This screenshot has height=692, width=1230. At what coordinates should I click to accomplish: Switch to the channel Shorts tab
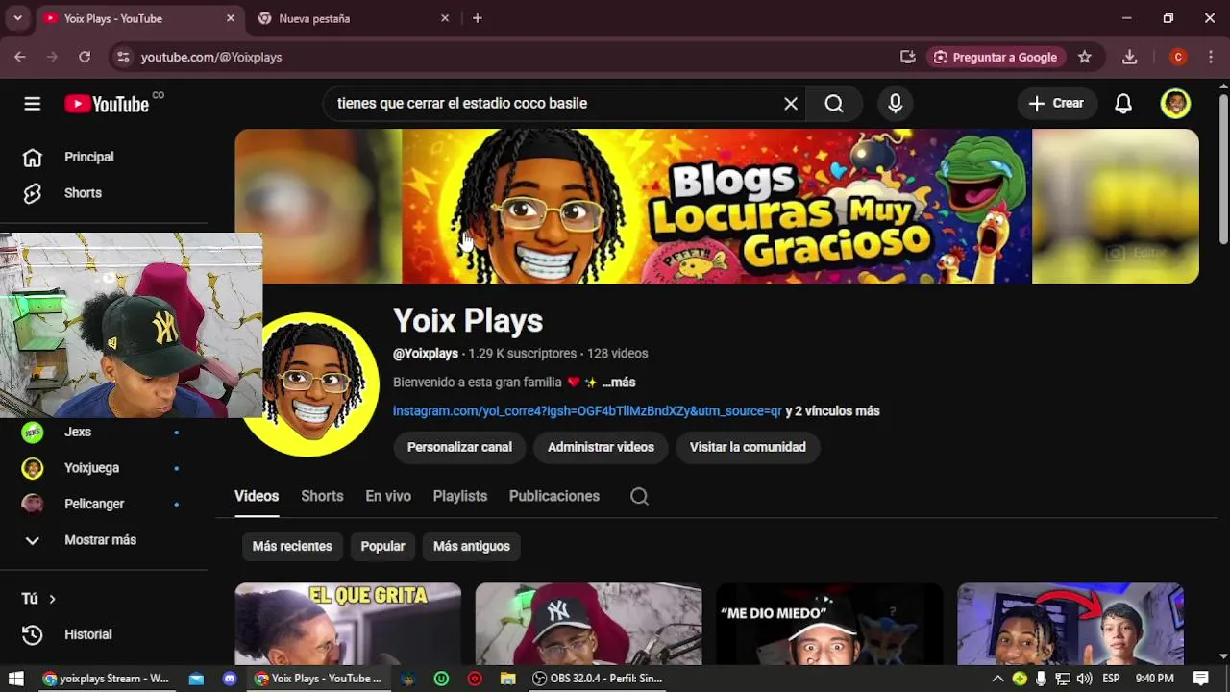pyautogui.click(x=322, y=496)
